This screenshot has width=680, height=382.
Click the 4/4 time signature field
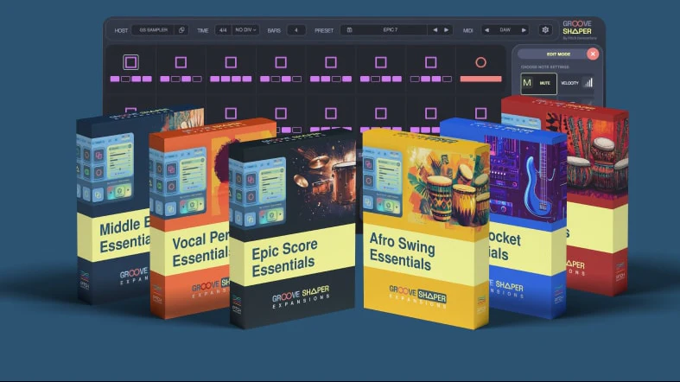[223, 30]
